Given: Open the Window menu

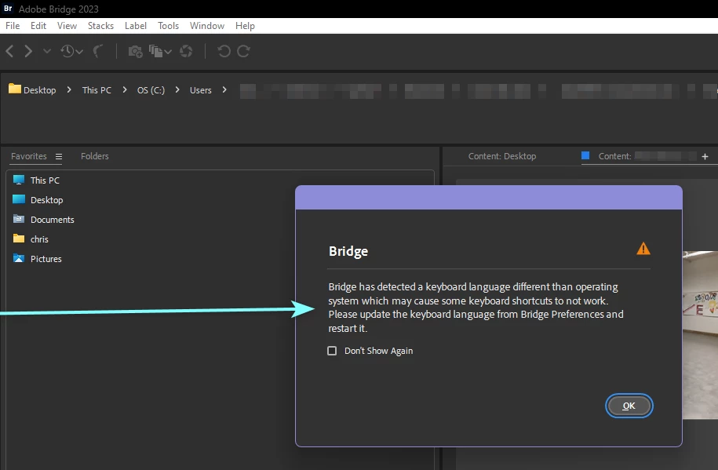Looking at the screenshot, I should pyautogui.click(x=207, y=26).
